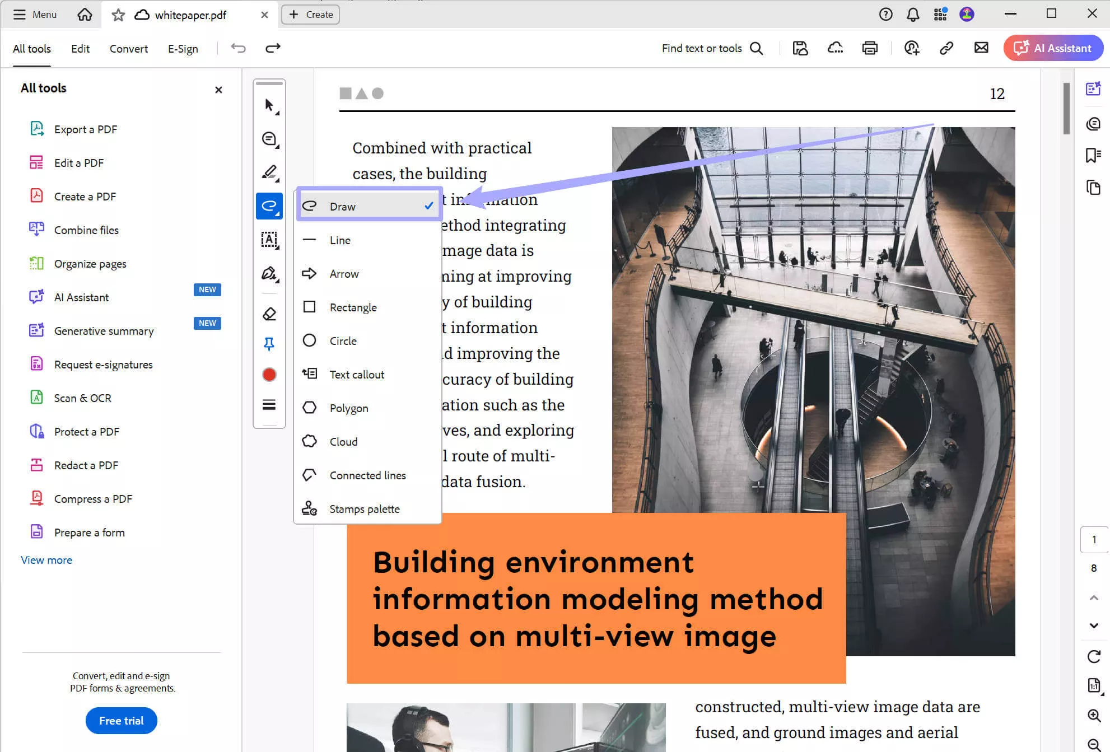Select the eraser tool in toolbar
The width and height of the screenshot is (1110, 752).
click(x=269, y=314)
